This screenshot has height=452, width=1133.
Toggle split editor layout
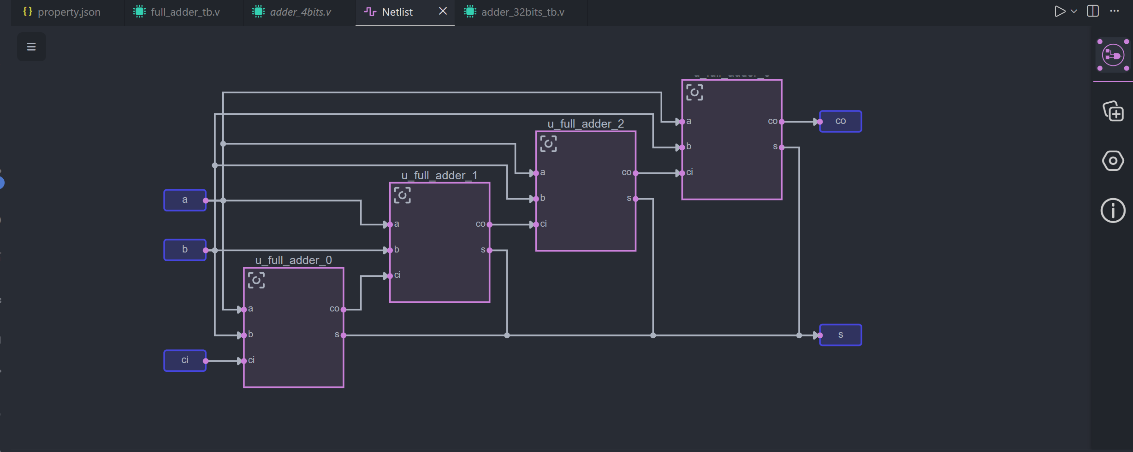tap(1093, 12)
